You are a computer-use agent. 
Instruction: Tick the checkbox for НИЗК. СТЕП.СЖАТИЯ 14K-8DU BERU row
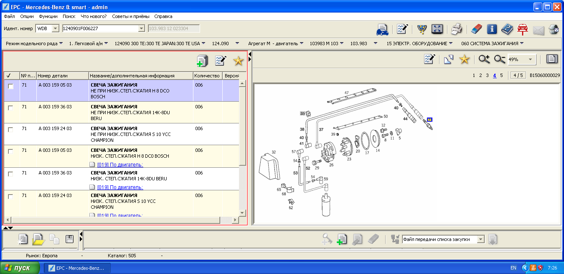click(10, 174)
